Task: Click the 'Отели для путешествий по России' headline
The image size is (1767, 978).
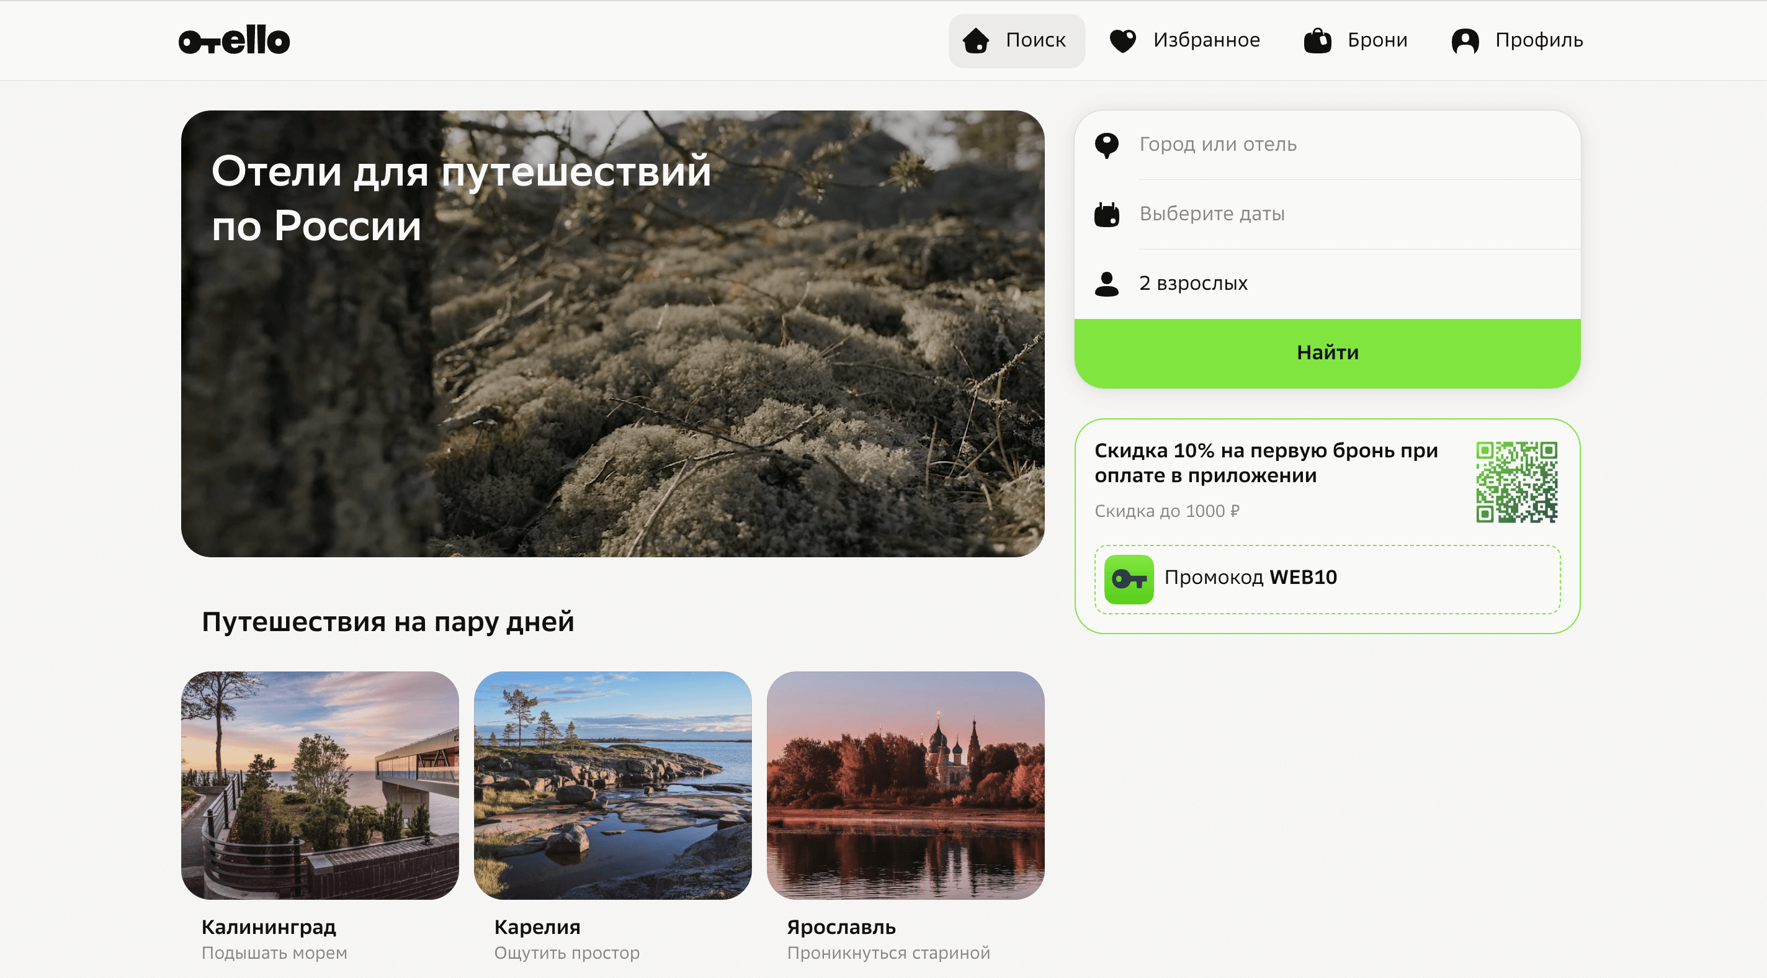Action: (x=461, y=199)
